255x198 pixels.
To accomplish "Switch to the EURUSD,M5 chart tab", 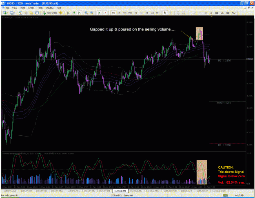I will [x=136, y=191].
